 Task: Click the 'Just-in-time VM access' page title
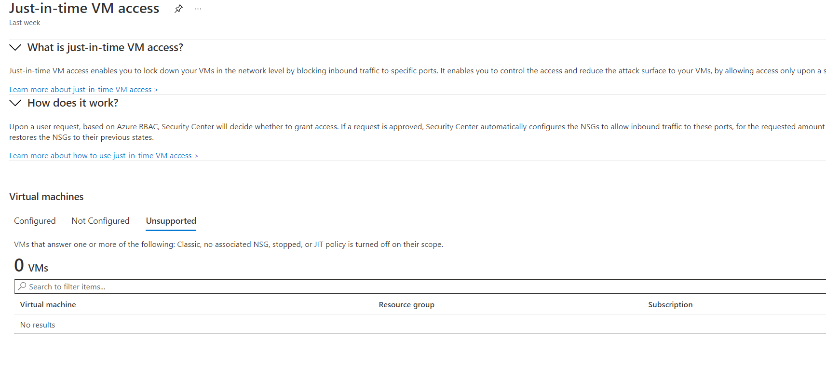(x=84, y=8)
